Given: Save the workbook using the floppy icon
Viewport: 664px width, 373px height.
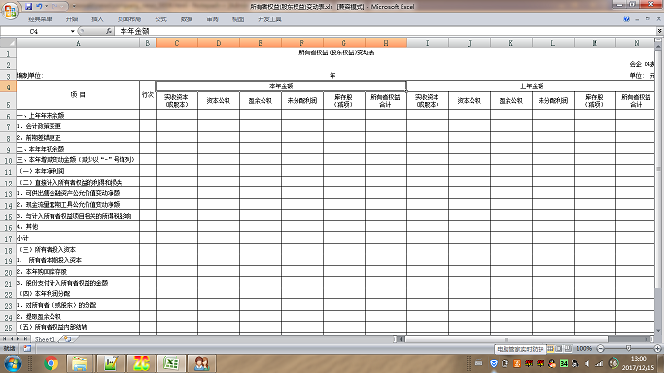Looking at the screenshot, I should [x=28, y=7].
